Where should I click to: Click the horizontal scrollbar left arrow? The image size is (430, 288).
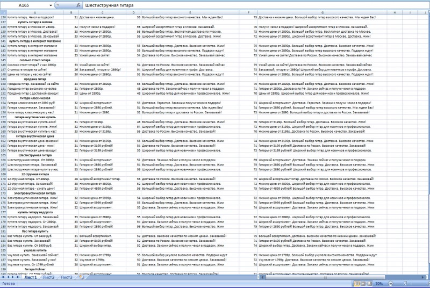tap(262, 277)
